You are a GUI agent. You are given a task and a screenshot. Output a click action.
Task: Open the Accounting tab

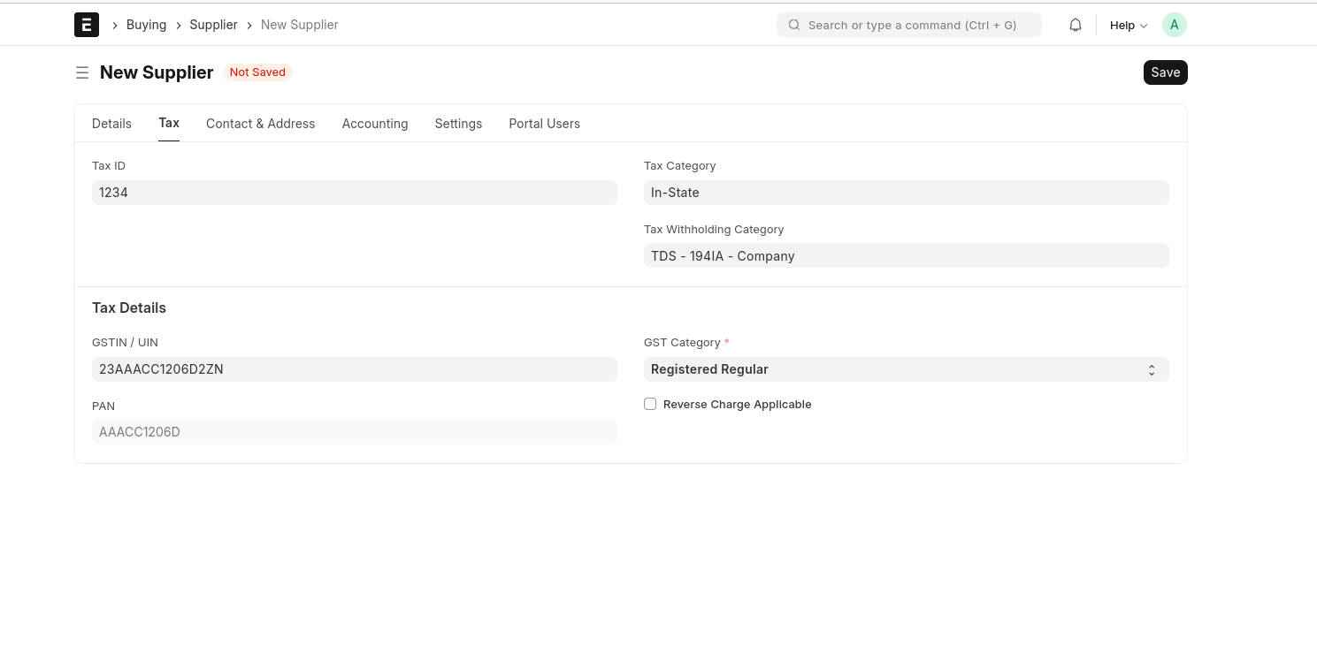click(375, 124)
